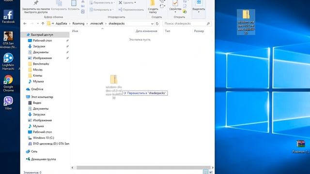Click the Переименовать ribbon button

(131, 10)
